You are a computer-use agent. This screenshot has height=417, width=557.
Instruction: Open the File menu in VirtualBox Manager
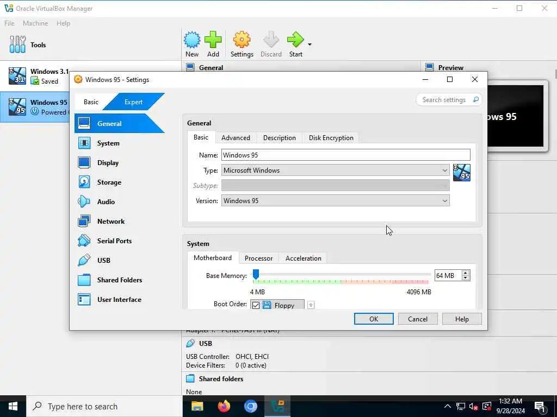9,23
